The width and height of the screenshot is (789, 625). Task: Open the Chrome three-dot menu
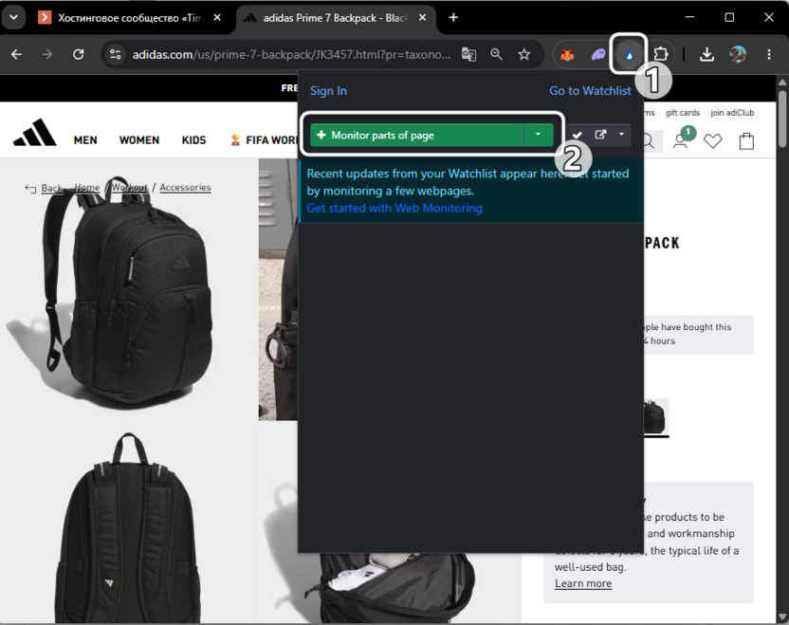click(769, 54)
